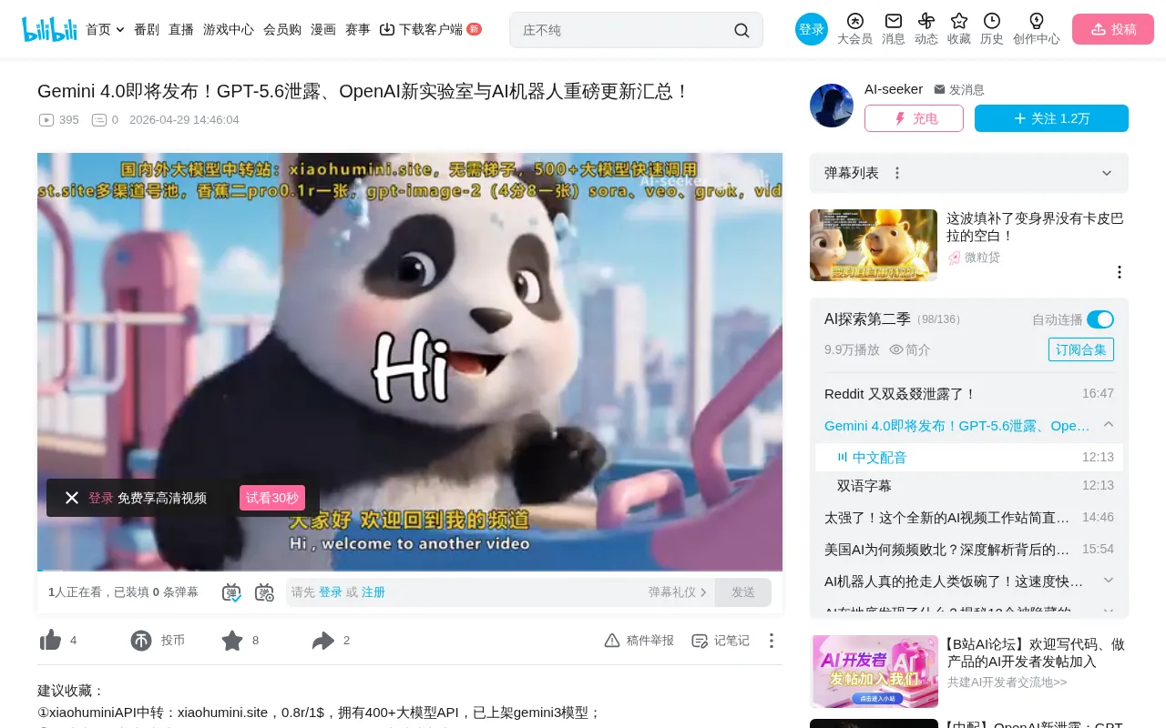The height and width of the screenshot is (728, 1166).
Task: Click the search magnifier icon
Action: [742, 30]
